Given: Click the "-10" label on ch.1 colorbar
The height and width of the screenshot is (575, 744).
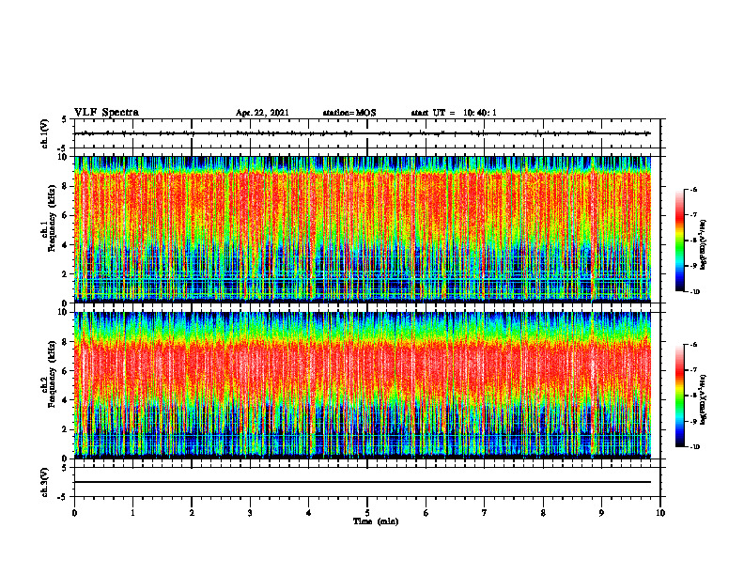Looking at the screenshot, I should 694,292.
